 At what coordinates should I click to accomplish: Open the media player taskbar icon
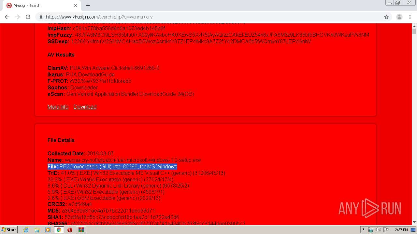(48, 230)
